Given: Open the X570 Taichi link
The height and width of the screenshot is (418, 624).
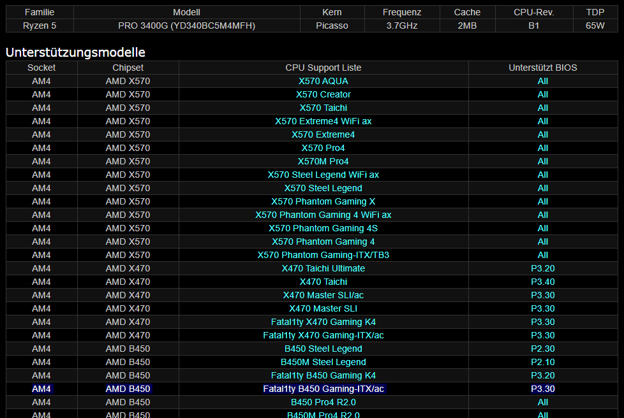Looking at the screenshot, I should pos(323,108).
